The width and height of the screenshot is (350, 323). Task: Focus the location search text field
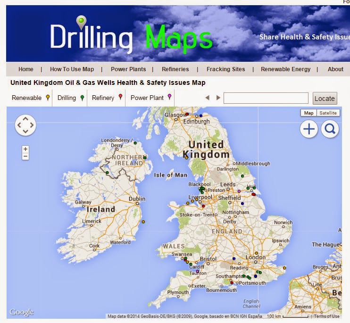click(x=266, y=98)
